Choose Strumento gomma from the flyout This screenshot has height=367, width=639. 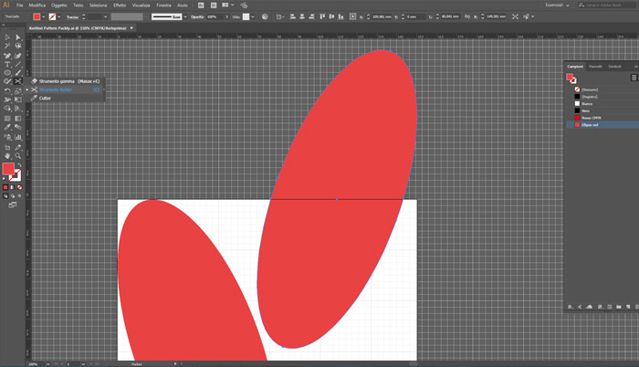(x=65, y=81)
